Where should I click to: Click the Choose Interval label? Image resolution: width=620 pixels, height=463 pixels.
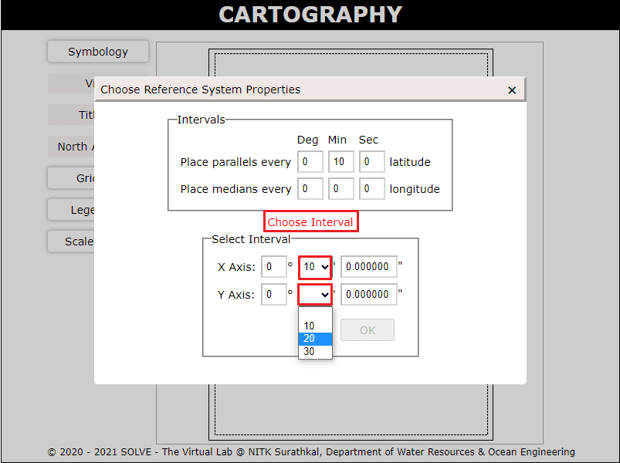point(310,222)
